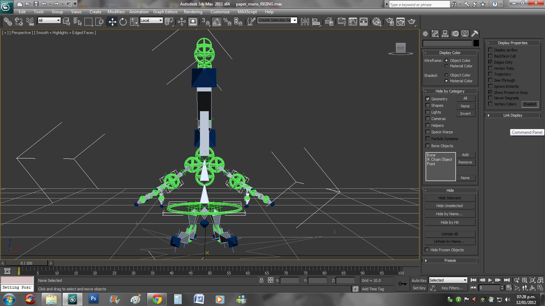This screenshot has height=306, width=545.
Task: Expand the Link Display rollout
Action: pos(513,115)
